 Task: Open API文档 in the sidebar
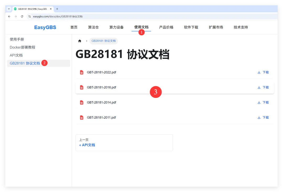[x=16, y=55]
